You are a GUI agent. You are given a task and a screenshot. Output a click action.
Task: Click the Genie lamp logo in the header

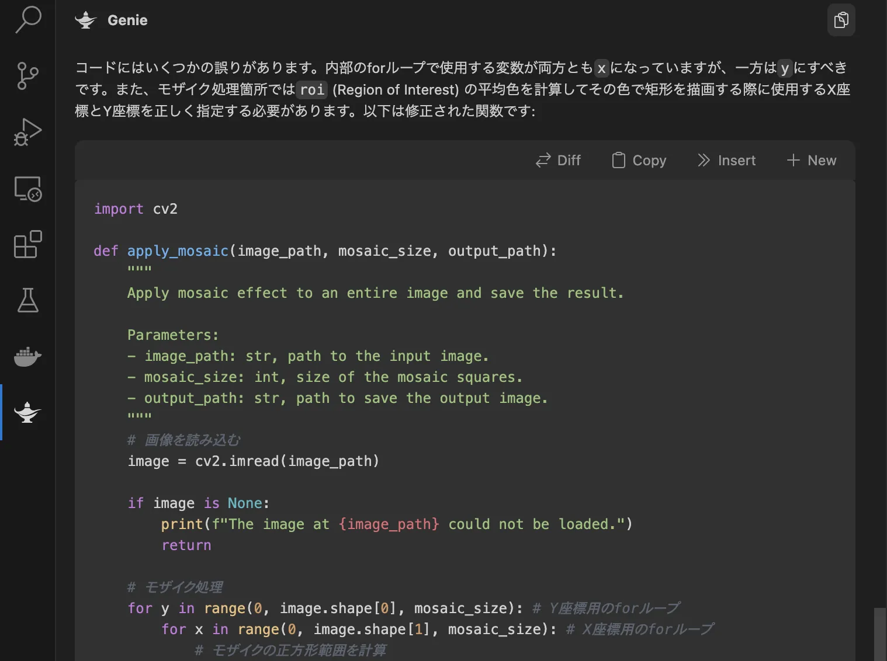point(85,19)
